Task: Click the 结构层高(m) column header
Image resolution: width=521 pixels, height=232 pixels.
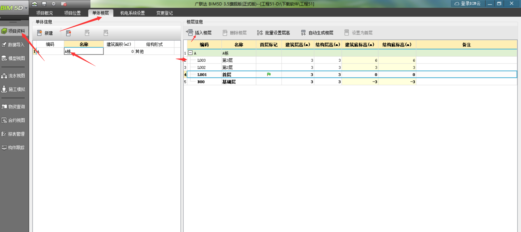Action: pos(328,45)
